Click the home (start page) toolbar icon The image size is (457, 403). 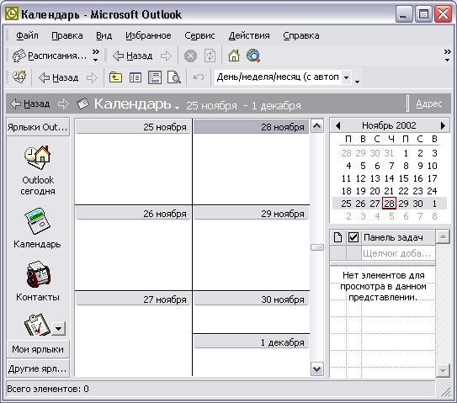[x=234, y=56]
